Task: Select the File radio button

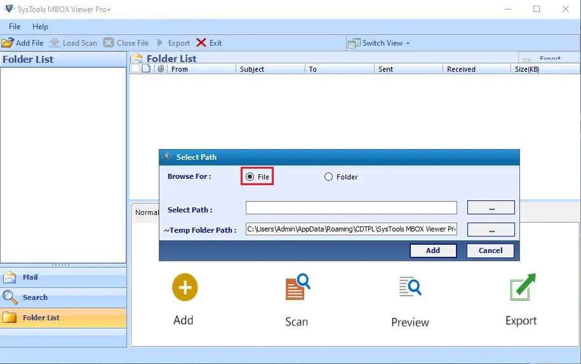Action: (x=250, y=177)
